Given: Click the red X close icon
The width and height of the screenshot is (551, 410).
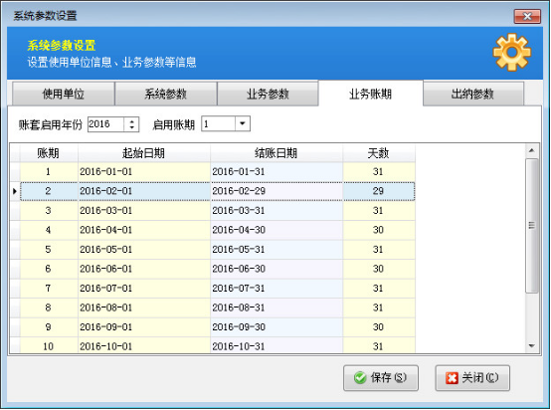Looking at the screenshot, I should pyautogui.click(x=452, y=378).
